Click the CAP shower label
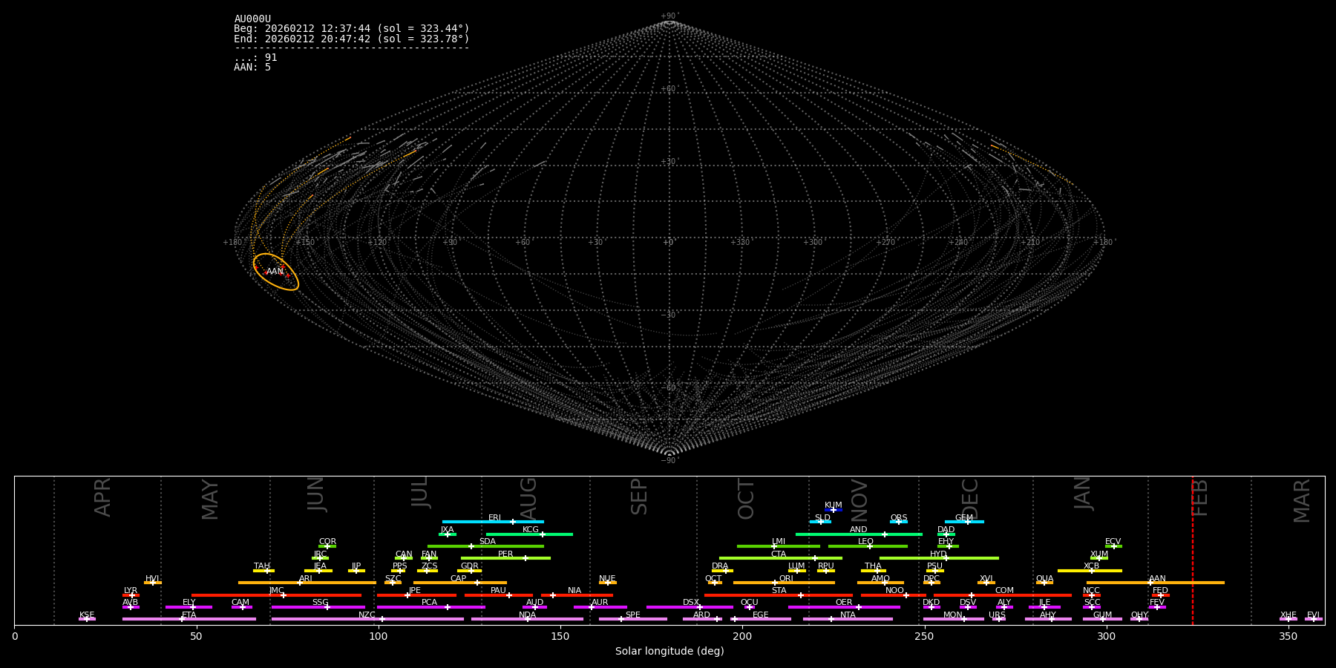This screenshot has height=668, width=1336. [x=459, y=579]
